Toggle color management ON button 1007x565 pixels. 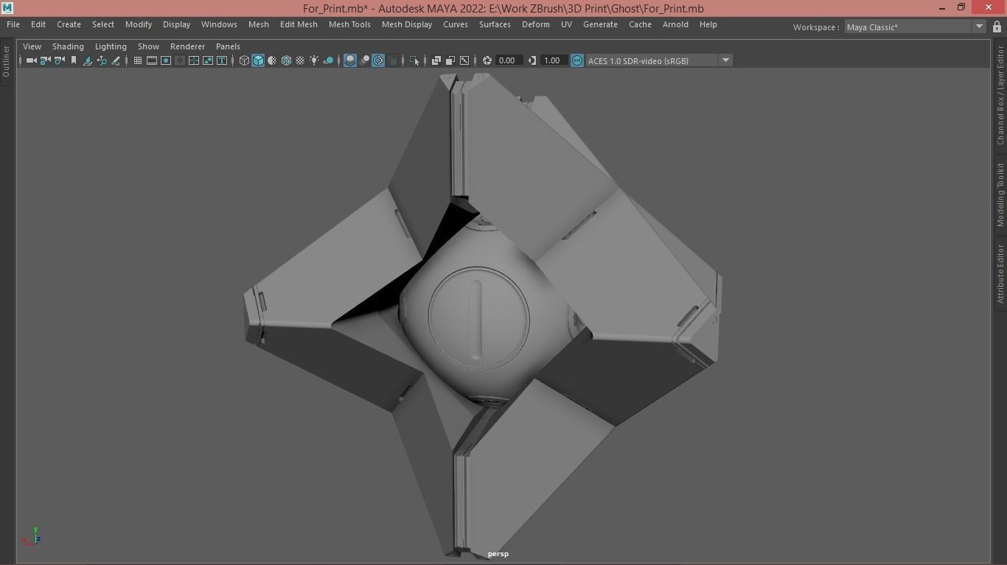[577, 60]
